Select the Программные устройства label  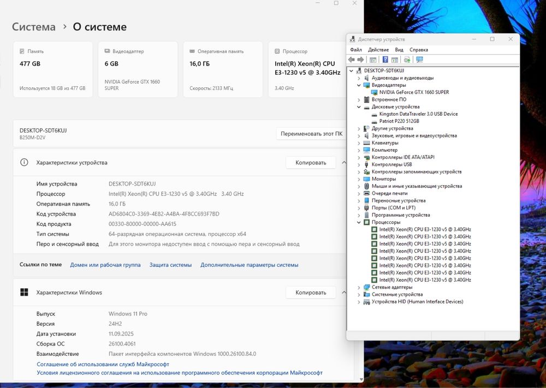400,215
